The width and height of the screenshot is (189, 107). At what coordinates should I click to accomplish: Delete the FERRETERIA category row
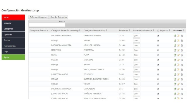pos(182,50)
